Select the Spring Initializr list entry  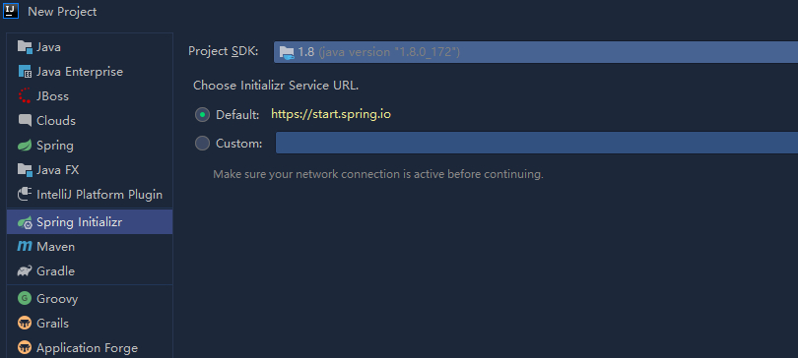tap(90, 222)
